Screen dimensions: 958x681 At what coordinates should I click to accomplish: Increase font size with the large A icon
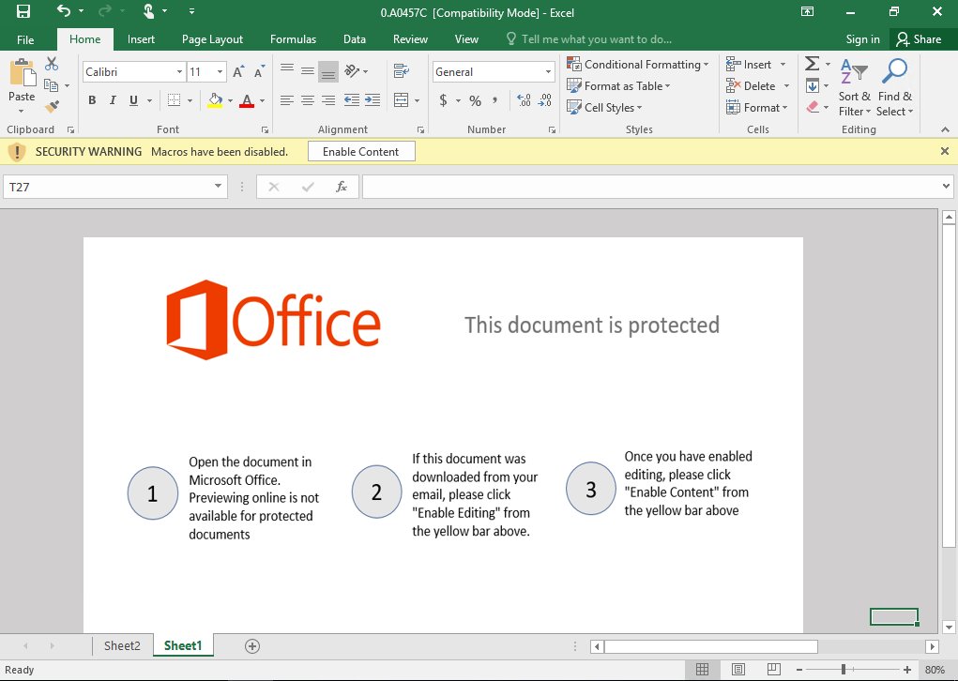(x=238, y=71)
